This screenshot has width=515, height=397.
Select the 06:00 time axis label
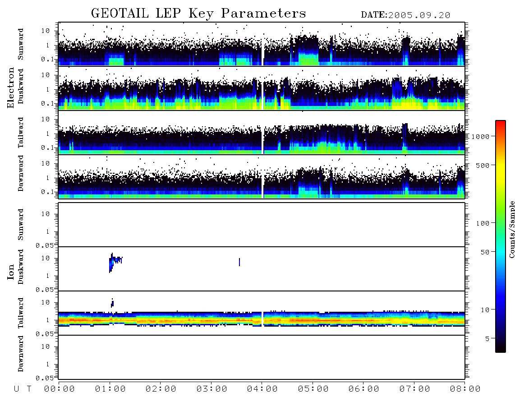point(364,389)
